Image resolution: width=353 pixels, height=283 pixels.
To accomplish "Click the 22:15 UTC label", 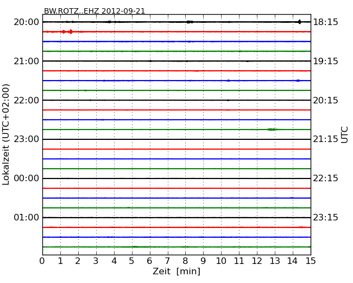I will click(x=325, y=179).
